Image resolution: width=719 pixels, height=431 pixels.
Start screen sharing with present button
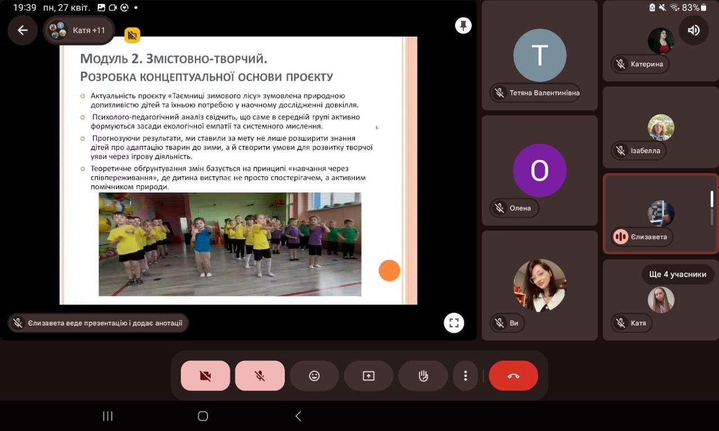[368, 376]
